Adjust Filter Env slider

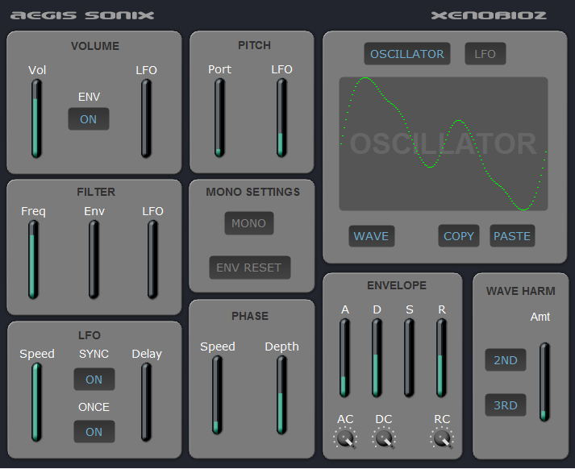[94, 259]
